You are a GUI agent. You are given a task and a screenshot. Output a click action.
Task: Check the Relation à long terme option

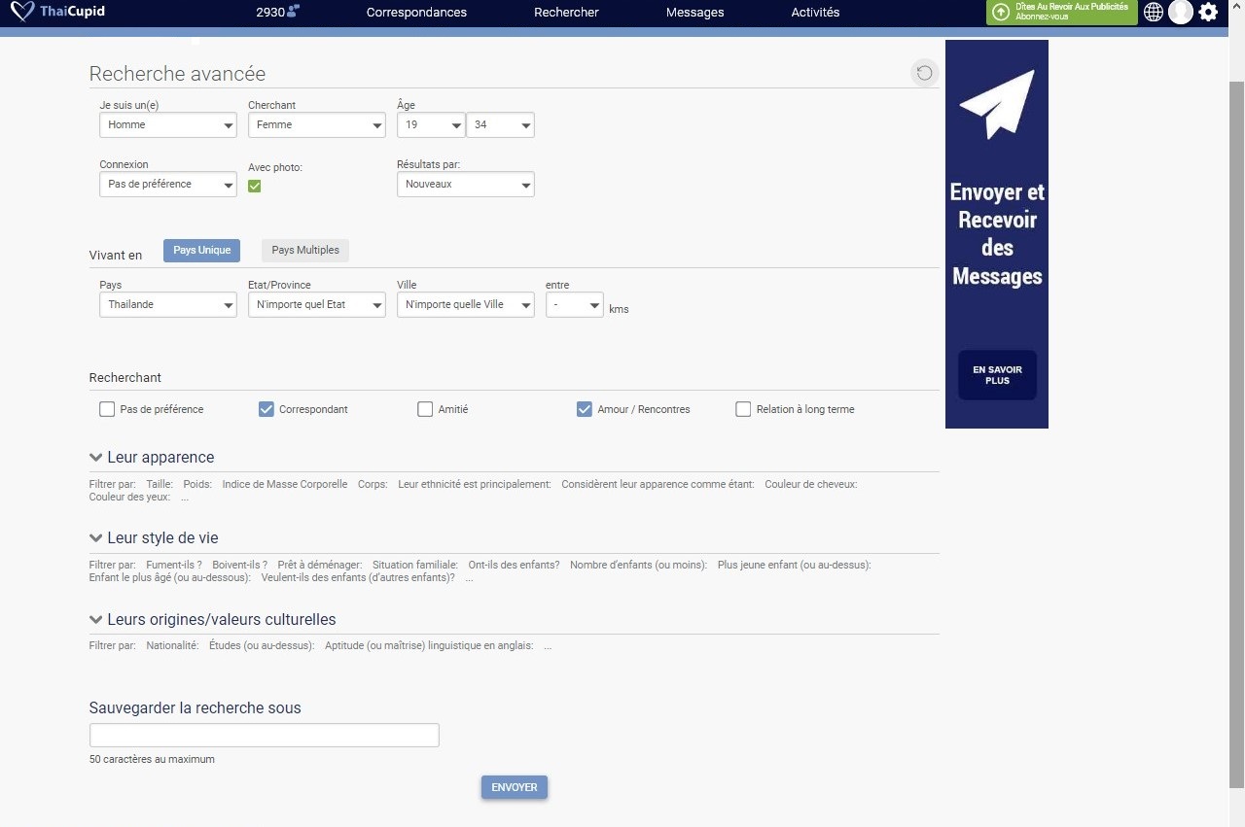[x=743, y=409]
